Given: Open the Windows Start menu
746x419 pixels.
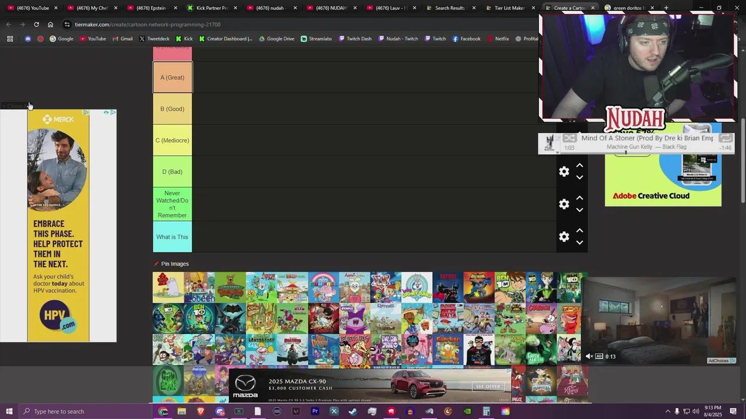Looking at the screenshot, I should click(9, 411).
